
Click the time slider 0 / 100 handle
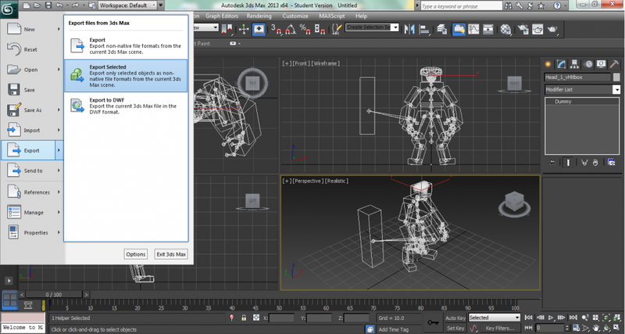click(54, 294)
